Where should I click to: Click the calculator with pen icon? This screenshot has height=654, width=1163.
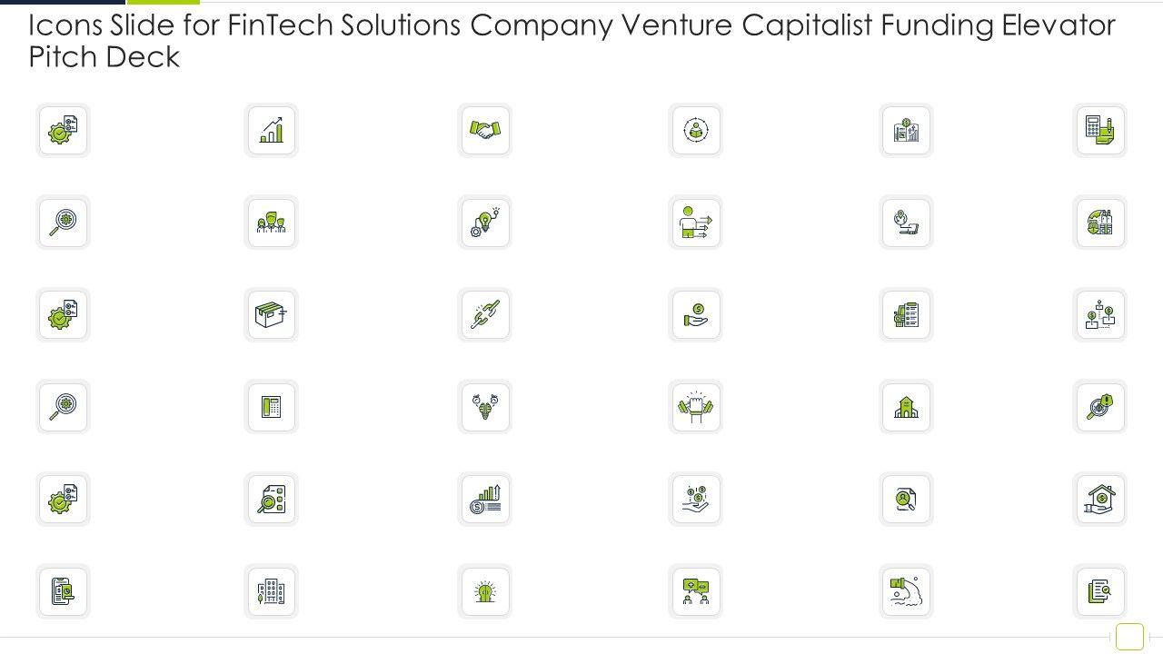1099,131
